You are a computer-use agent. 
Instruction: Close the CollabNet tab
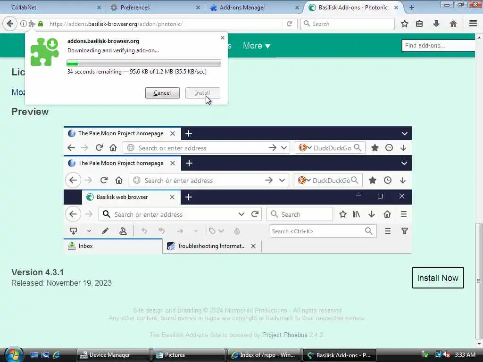click(x=99, y=8)
